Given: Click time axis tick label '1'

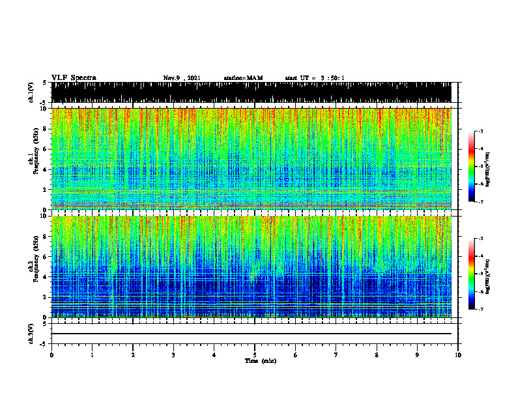Looking at the screenshot, I should coord(92,355).
